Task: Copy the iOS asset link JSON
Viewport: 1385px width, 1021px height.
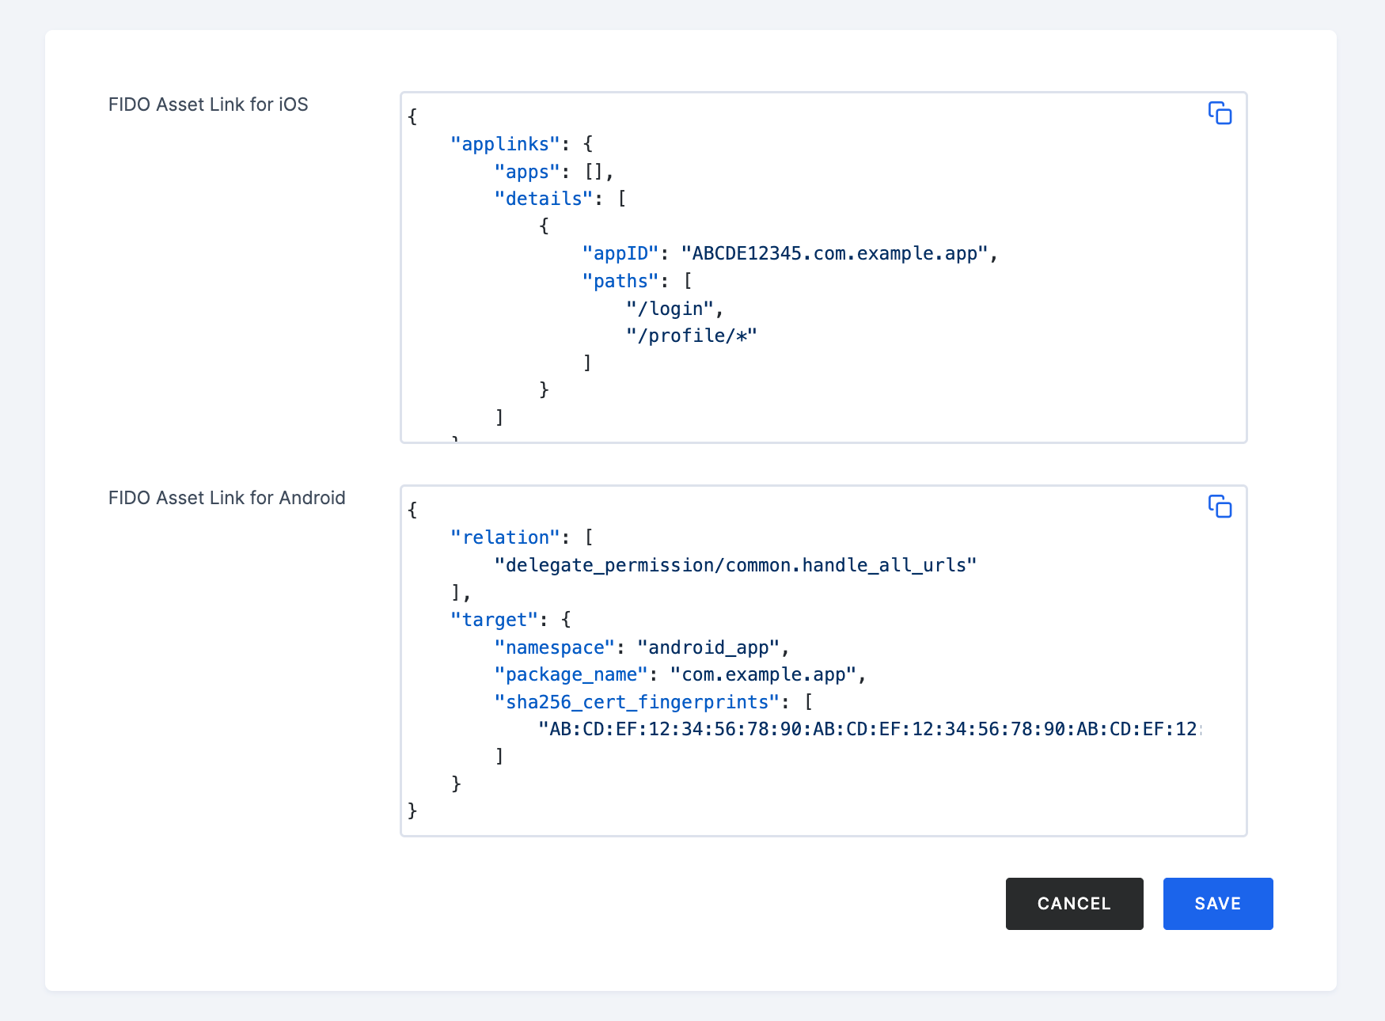Action: (1220, 113)
